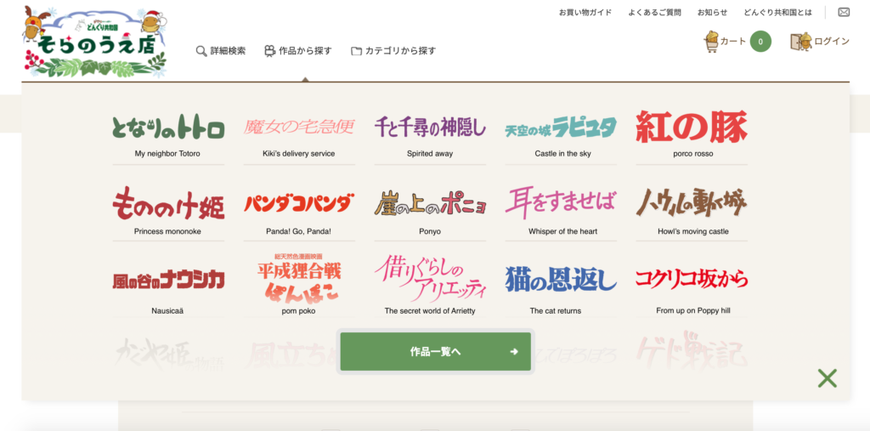
Task: Select Porco Rosso logo
Action: click(692, 127)
